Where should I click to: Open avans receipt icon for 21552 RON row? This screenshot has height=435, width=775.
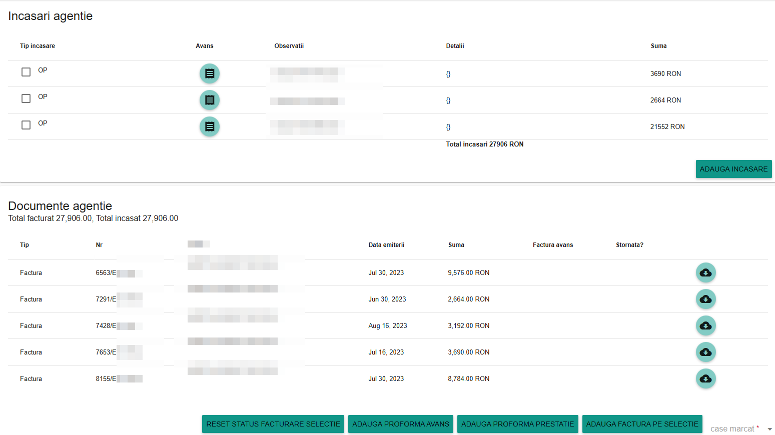click(210, 126)
